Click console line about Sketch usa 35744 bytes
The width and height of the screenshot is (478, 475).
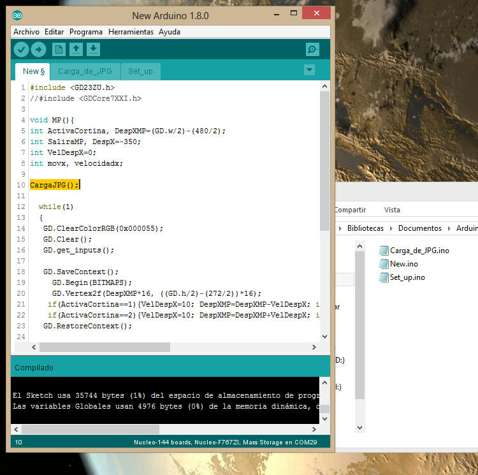tap(166, 395)
